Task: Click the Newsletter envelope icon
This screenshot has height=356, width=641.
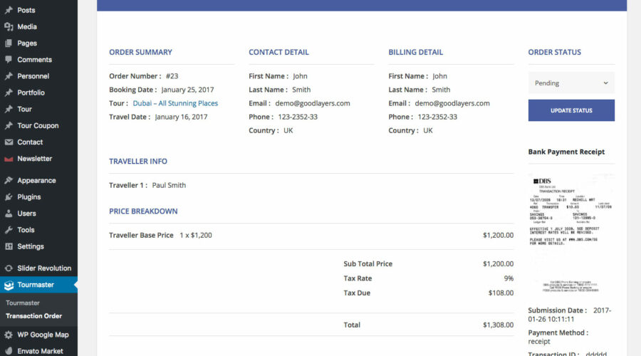Action: click(x=9, y=159)
